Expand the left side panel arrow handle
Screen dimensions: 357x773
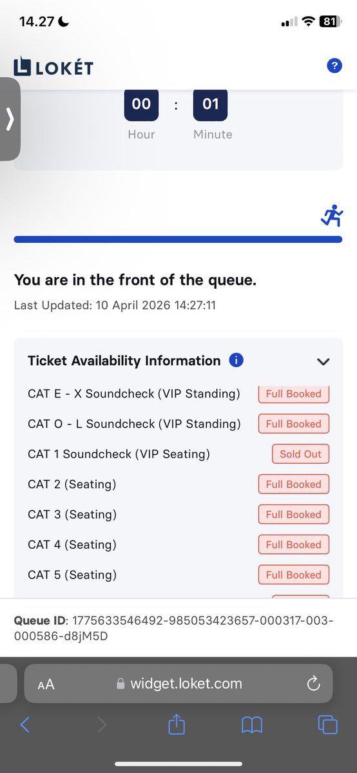click(x=10, y=119)
